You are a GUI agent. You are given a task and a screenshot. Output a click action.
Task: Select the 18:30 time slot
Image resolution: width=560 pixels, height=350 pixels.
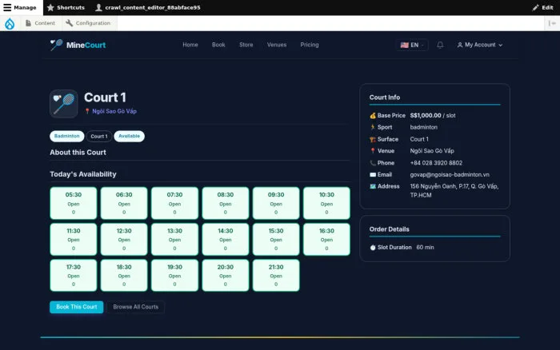[124, 276]
